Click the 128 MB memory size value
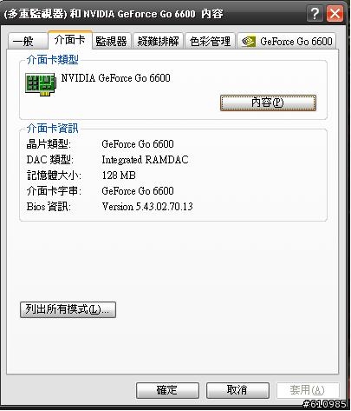 click(x=119, y=176)
